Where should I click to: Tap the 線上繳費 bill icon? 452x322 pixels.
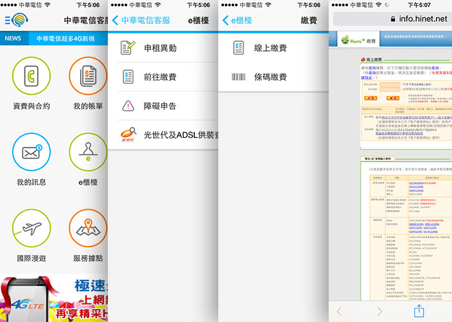pos(238,48)
